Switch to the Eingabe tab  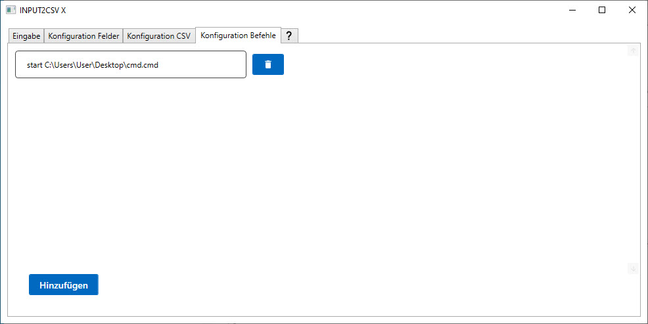[26, 36]
